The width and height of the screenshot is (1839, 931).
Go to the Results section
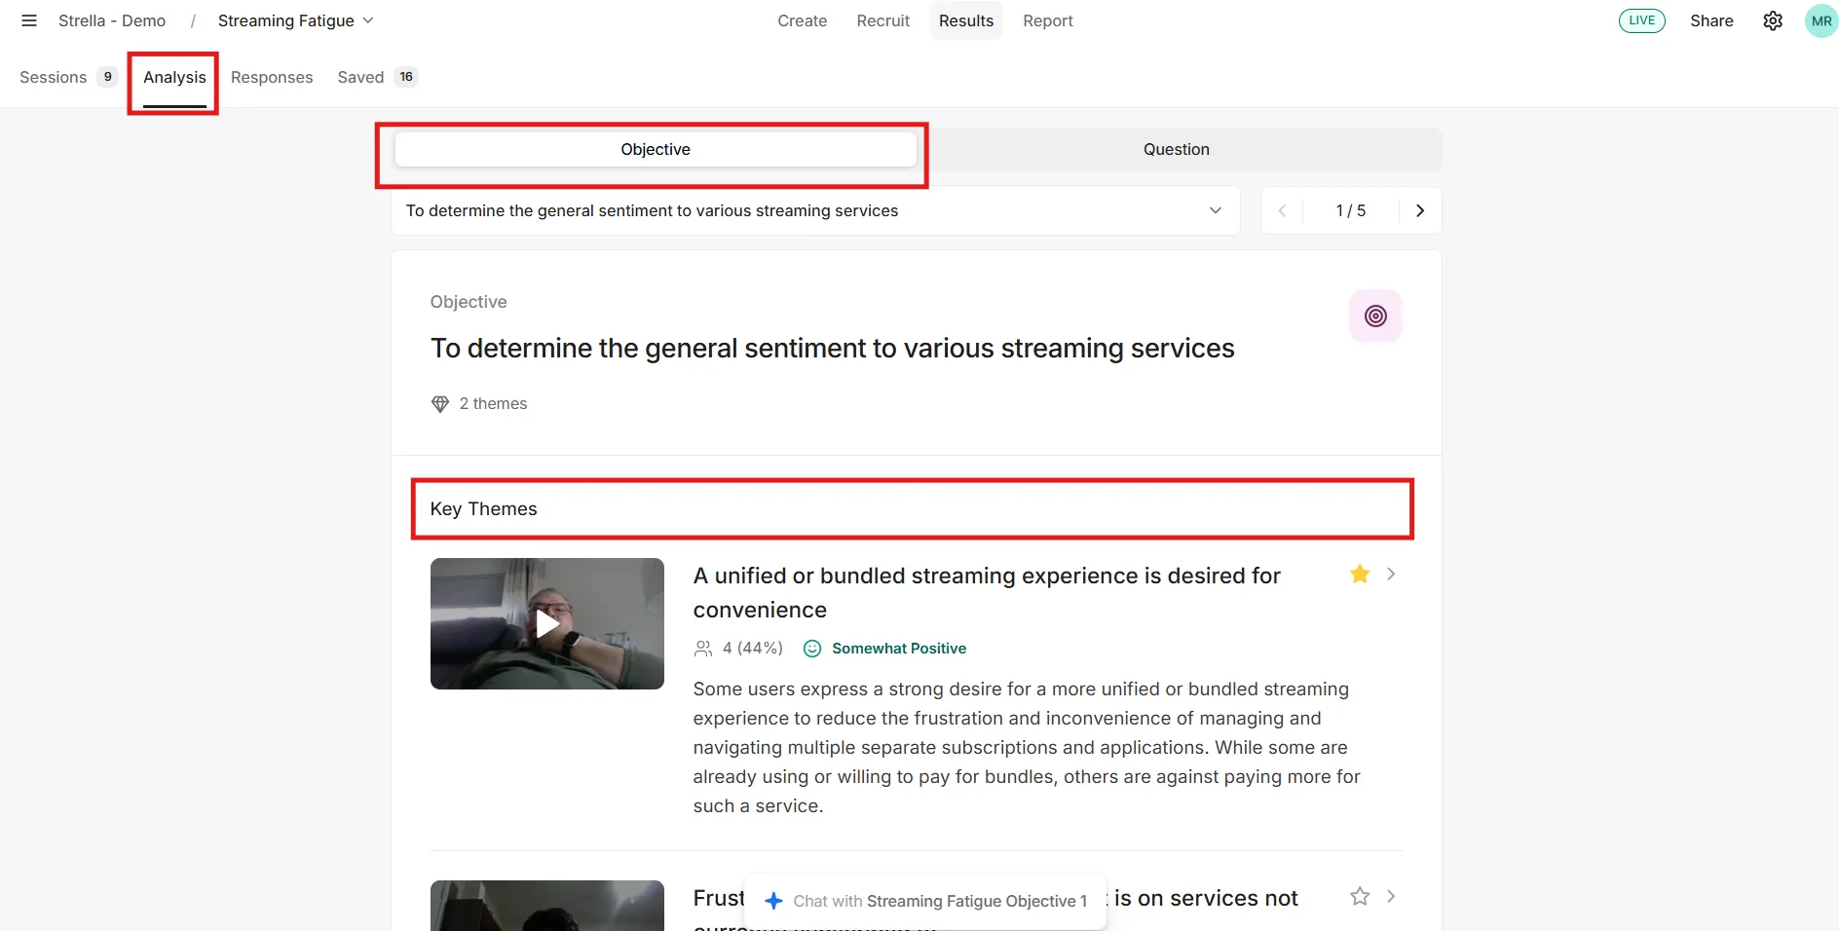(x=966, y=20)
